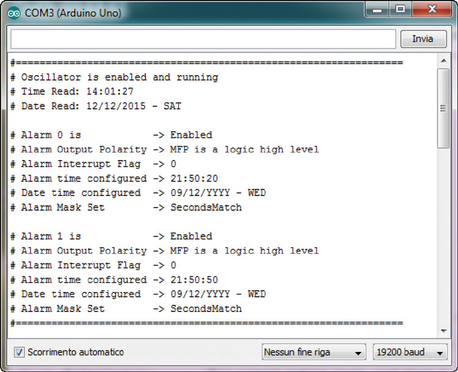The width and height of the screenshot is (458, 372).
Task: Click the vertical scrollbar thumb
Action: pos(443,108)
